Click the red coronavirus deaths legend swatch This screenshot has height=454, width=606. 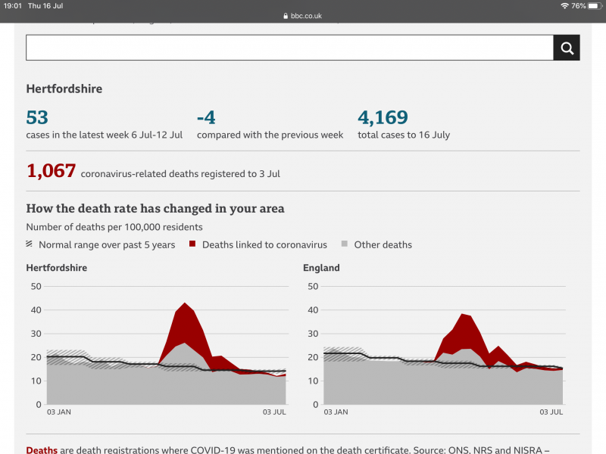click(193, 244)
